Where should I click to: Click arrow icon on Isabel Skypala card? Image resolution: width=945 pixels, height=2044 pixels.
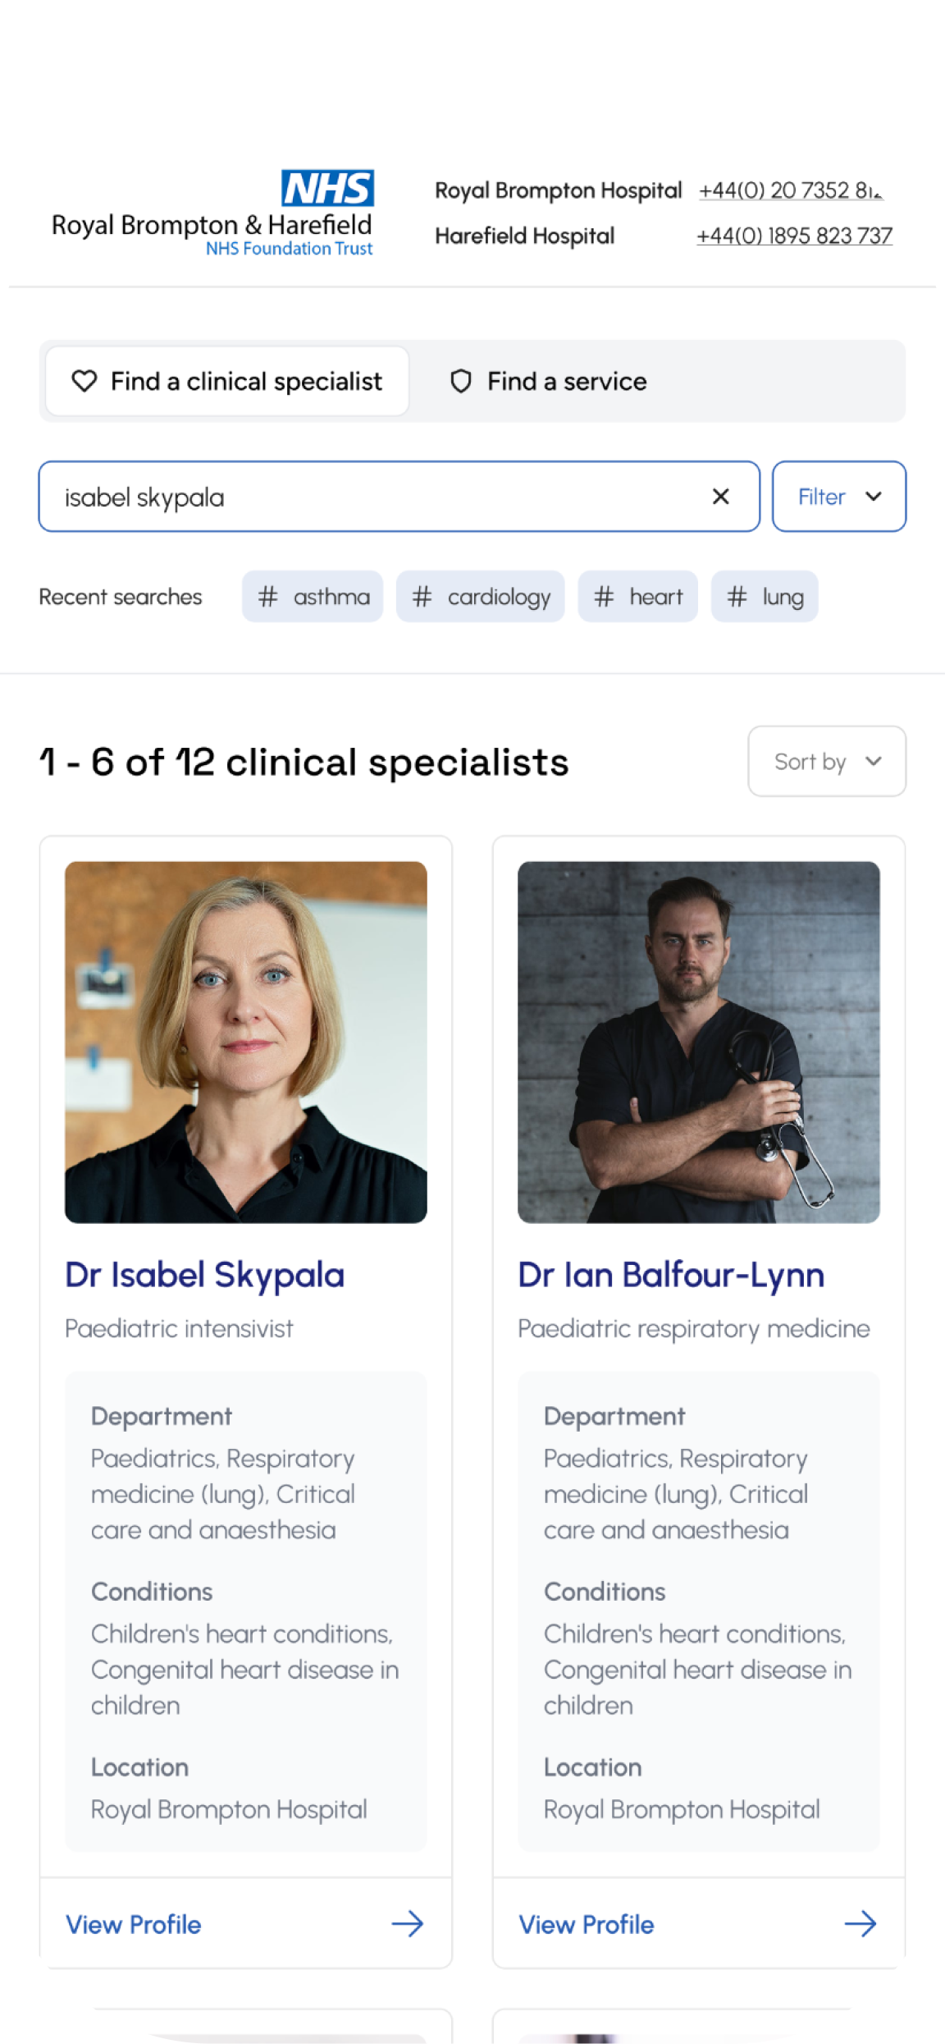click(x=407, y=1923)
